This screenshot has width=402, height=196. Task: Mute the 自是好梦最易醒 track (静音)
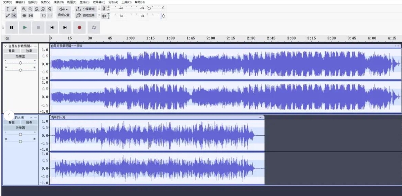pyautogui.click(x=12, y=51)
